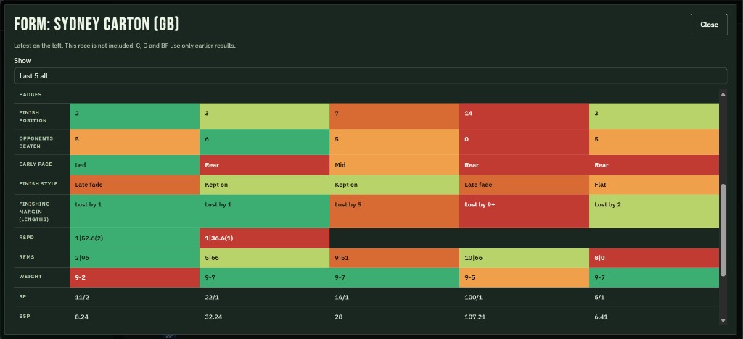This screenshot has width=743, height=339.
Task: Click the scroll down arrow of the table scrollbar
Action: click(x=723, y=321)
